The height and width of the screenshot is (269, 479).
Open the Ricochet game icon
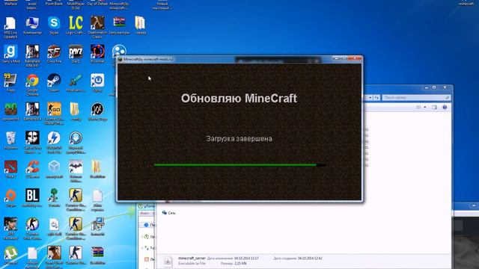(x=97, y=52)
